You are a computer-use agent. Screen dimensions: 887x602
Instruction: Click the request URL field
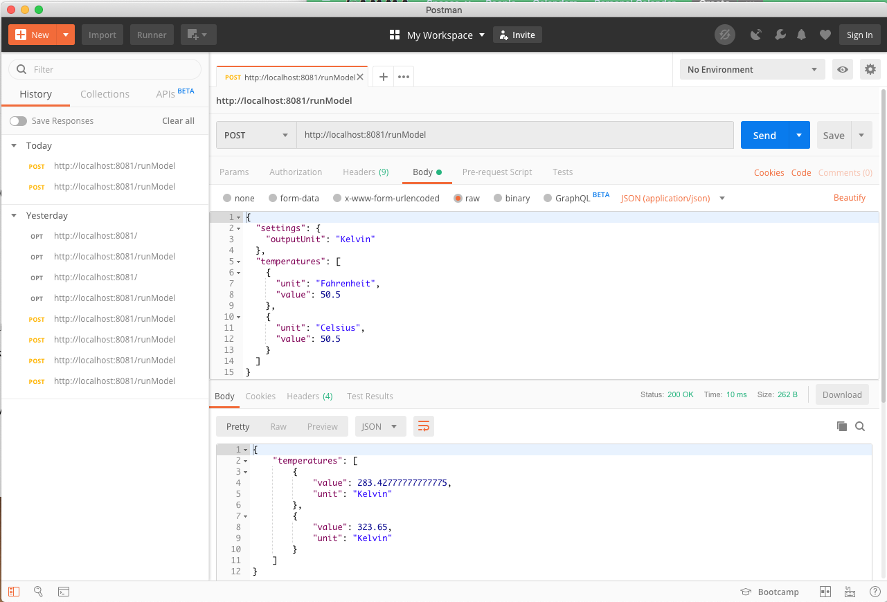pos(515,135)
